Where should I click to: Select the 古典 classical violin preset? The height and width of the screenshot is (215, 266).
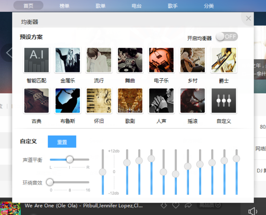click(x=37, y=100)
